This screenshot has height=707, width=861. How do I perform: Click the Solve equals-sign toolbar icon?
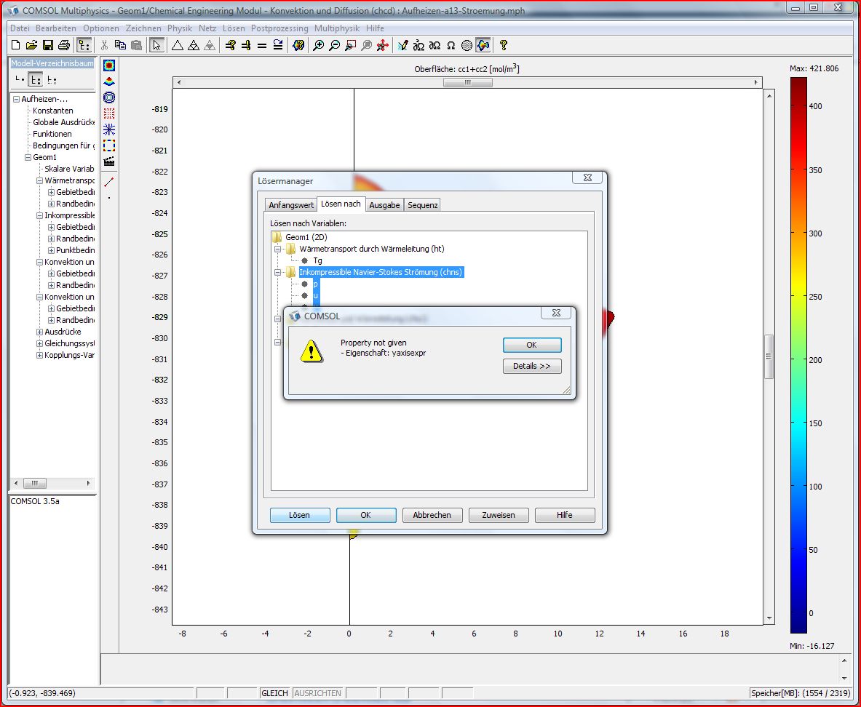click(x=262, y=45)
